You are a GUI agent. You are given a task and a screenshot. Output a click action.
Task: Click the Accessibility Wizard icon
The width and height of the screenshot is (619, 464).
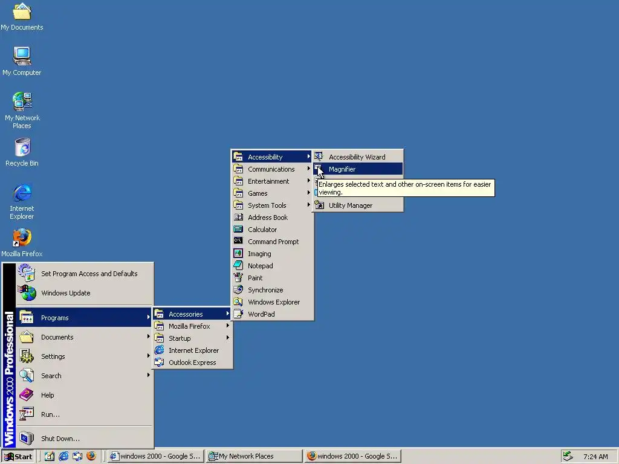click(x=319, y=156)
